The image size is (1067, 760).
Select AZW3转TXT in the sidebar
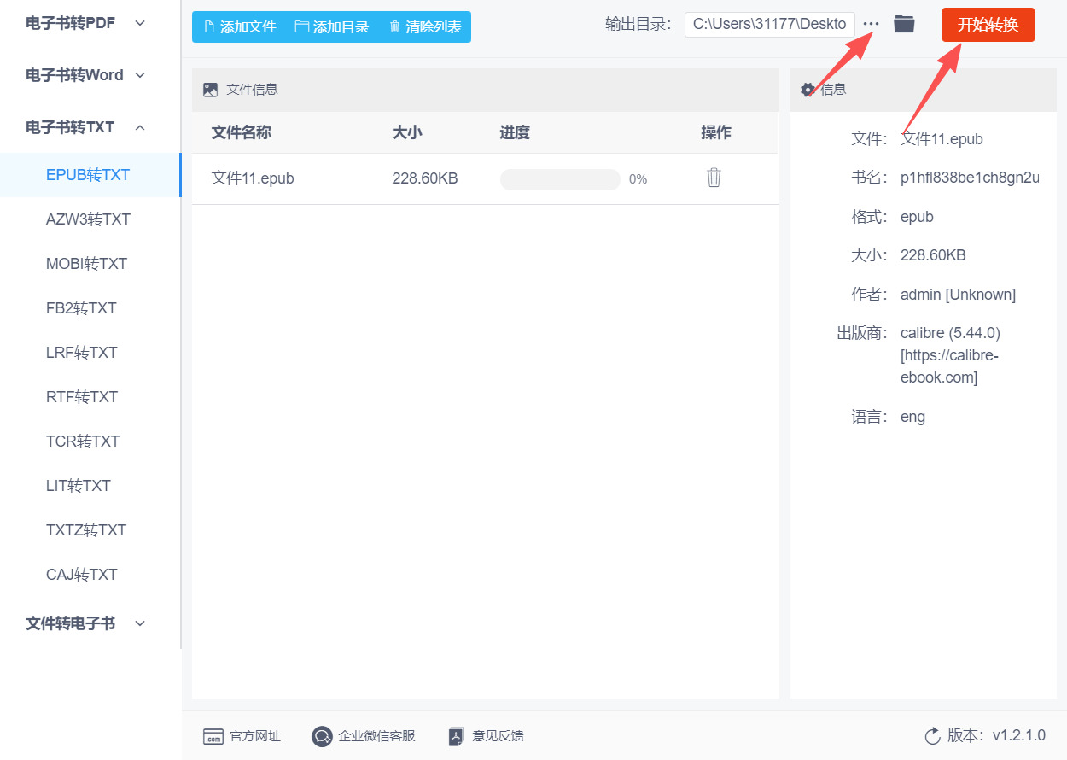[x=90, y=219]
